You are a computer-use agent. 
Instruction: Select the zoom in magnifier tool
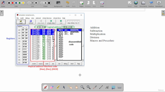pos(82,87)
